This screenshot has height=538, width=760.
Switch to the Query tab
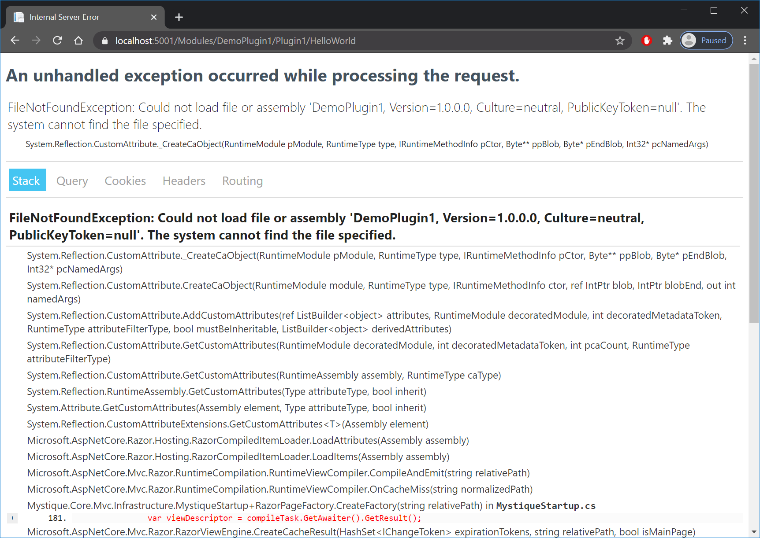pos(72,181)
